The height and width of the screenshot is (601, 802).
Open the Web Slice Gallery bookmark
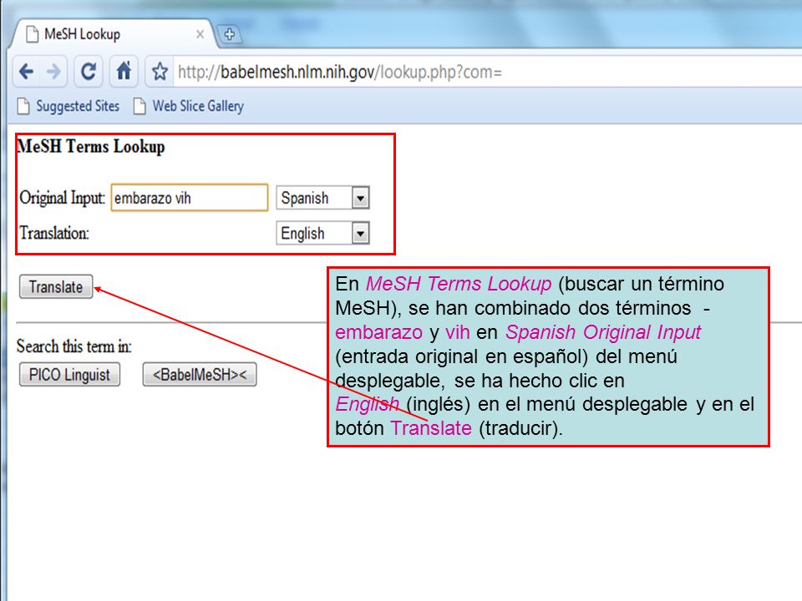click(188, 106)
